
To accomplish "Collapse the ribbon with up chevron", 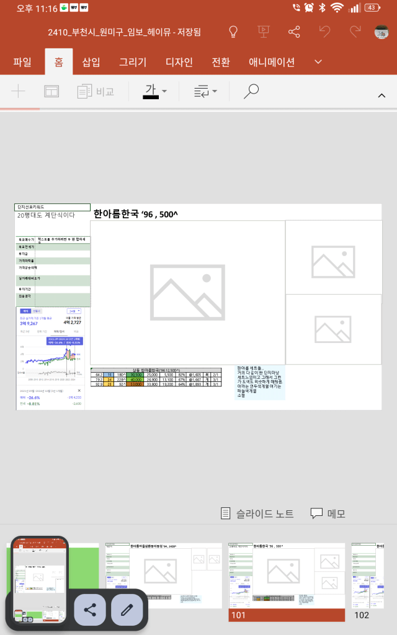I will [381, 95].
